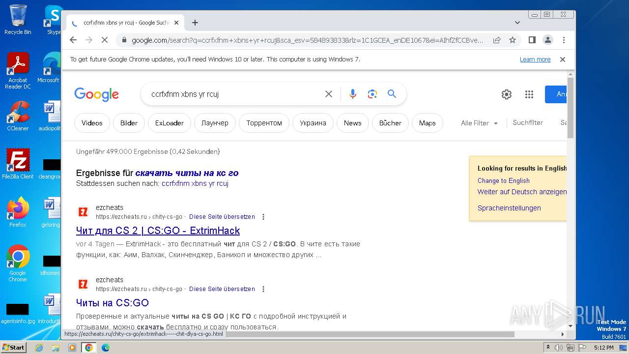Click the taskbar clock 5:12 PM

tap(603, 348)
